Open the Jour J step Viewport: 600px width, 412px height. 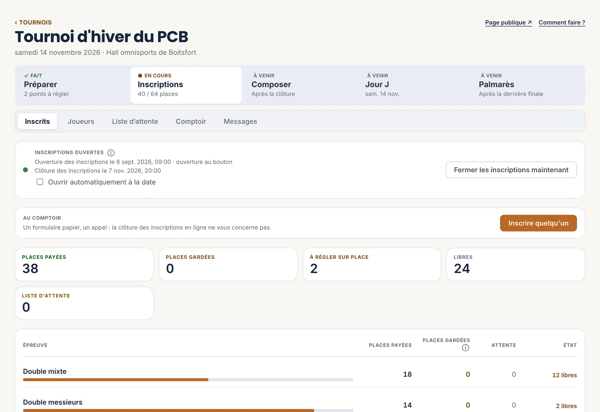[x=414, y=85]
